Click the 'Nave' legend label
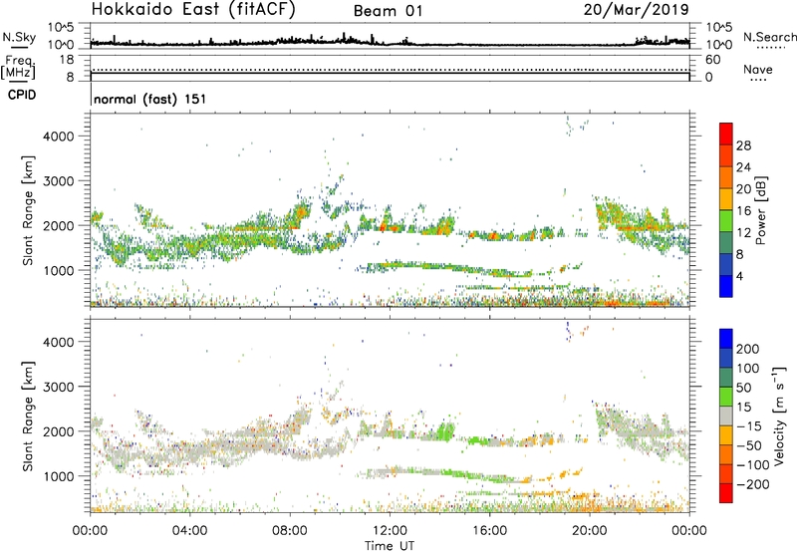The width and height of the screenshot is (797, 552). [757, 69]
